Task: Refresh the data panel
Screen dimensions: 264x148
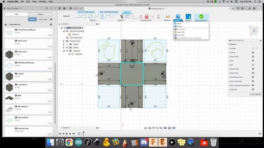Action: click(46, 8)
